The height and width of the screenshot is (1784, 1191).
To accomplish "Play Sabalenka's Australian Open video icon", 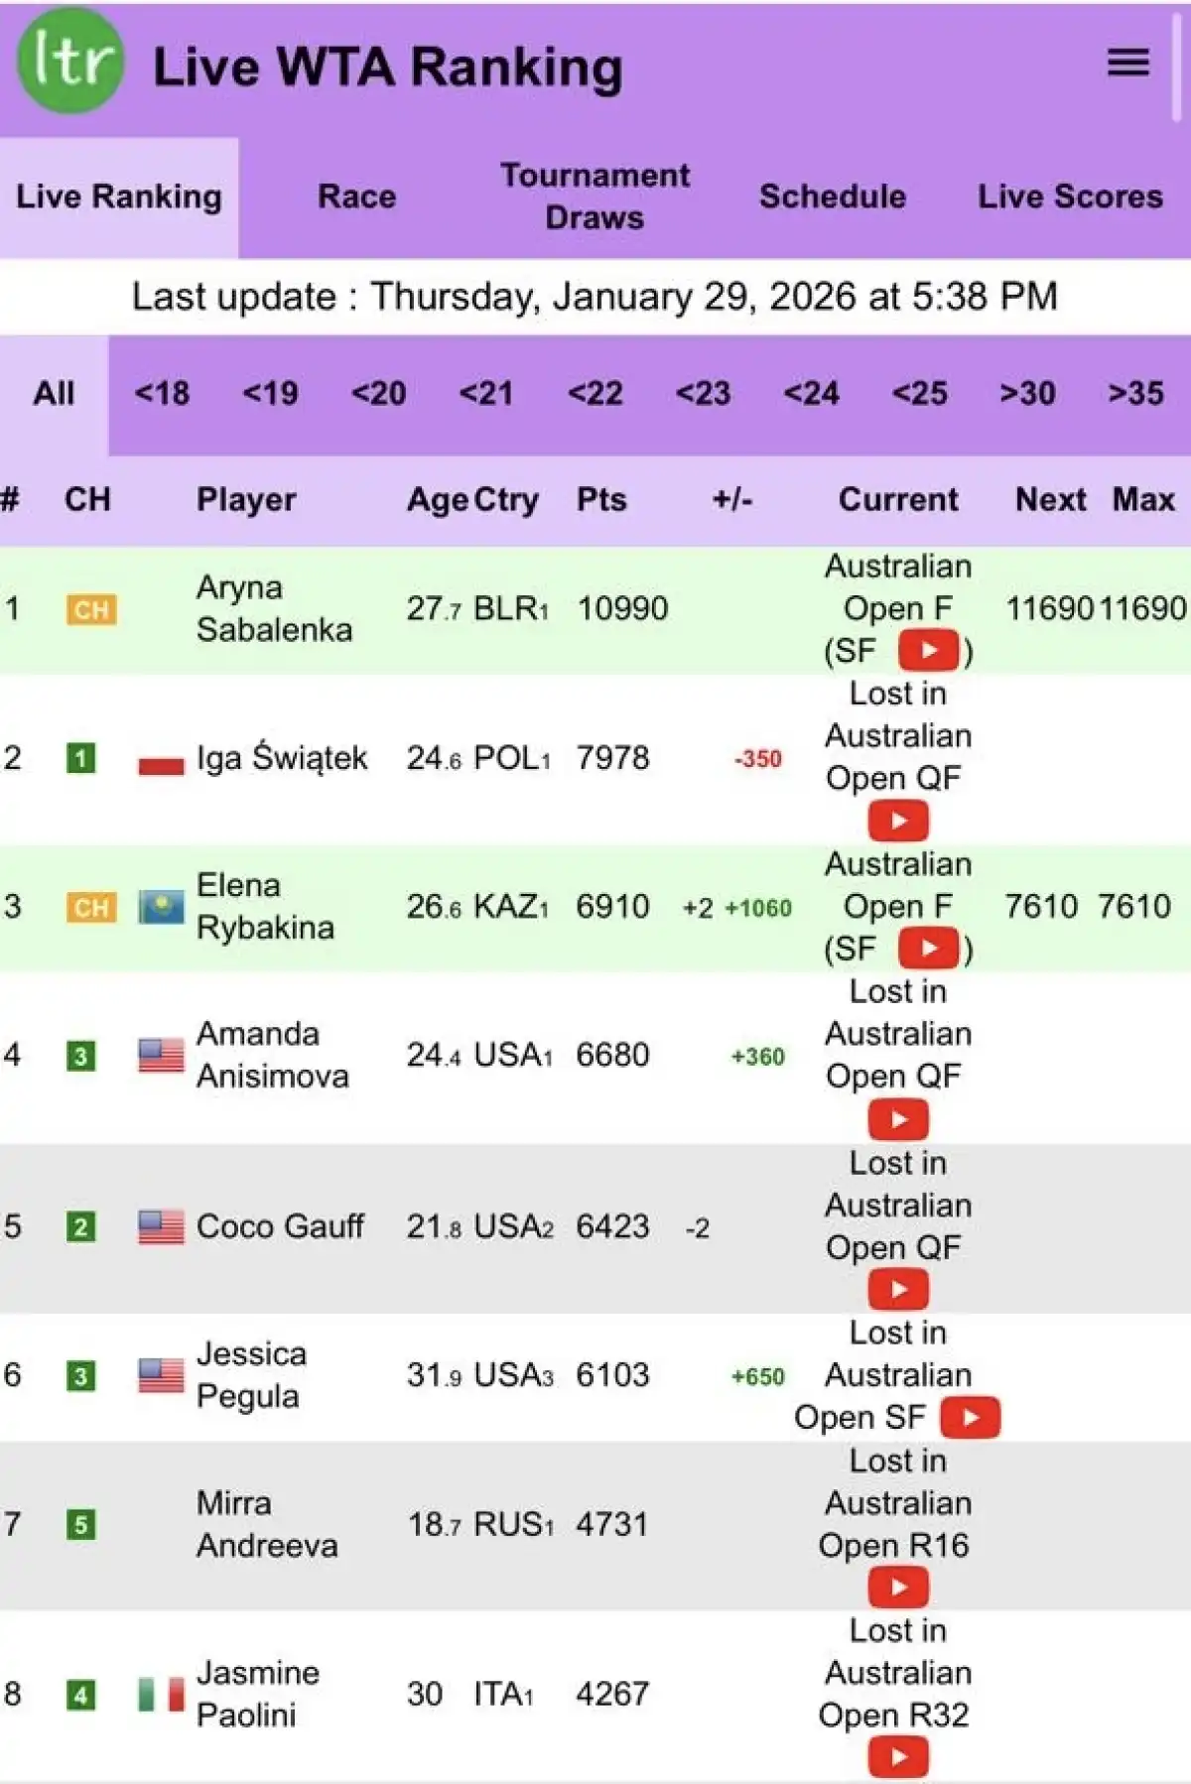I will 928,651.
